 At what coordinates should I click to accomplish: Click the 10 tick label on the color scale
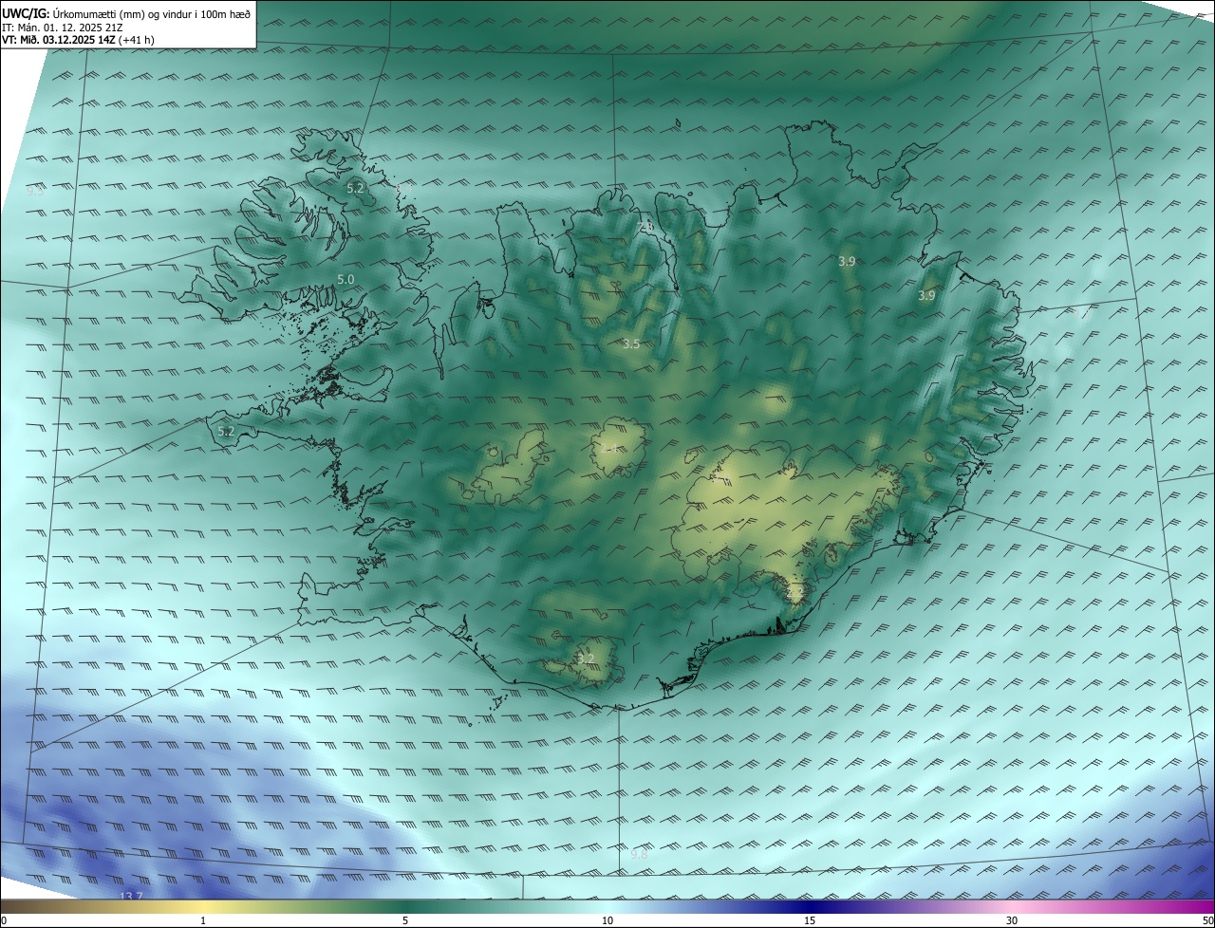[607, 920]
